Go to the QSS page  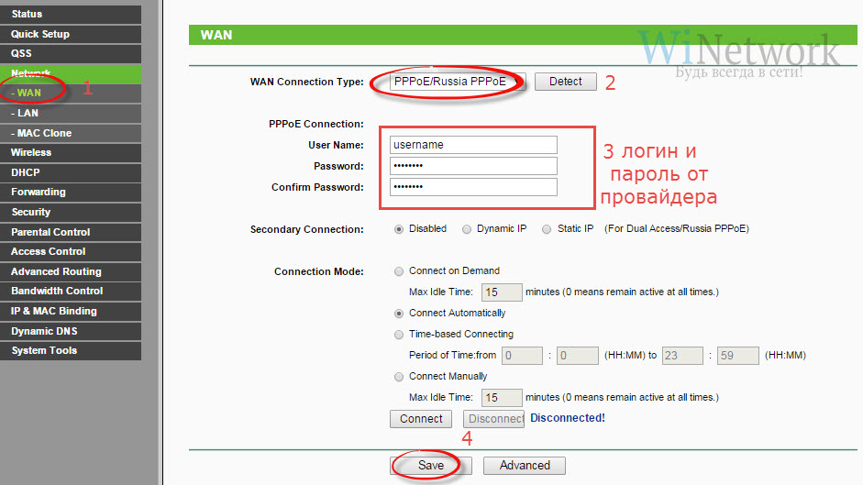point(71,54)
